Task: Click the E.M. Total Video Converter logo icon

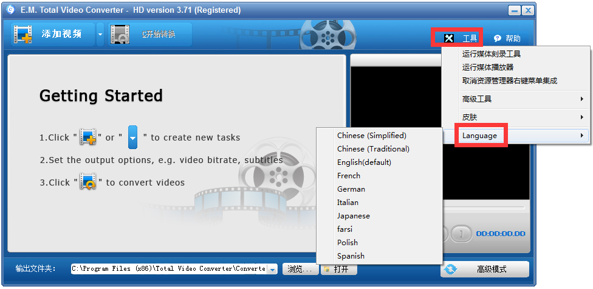Action: [10, 10]
